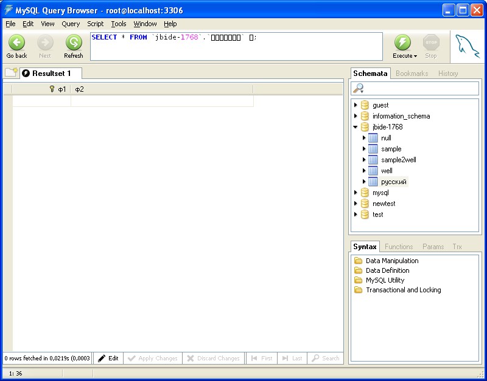This screenshot has width=487, height=381.
Task: Jump to Last row button
Action: pos(292,359)
